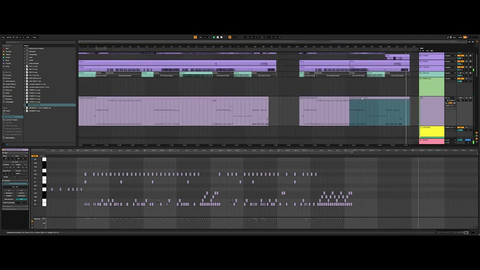Expand the ZAKK folder
This screenshot has width=480, height=270.
(x=25, y=60)
